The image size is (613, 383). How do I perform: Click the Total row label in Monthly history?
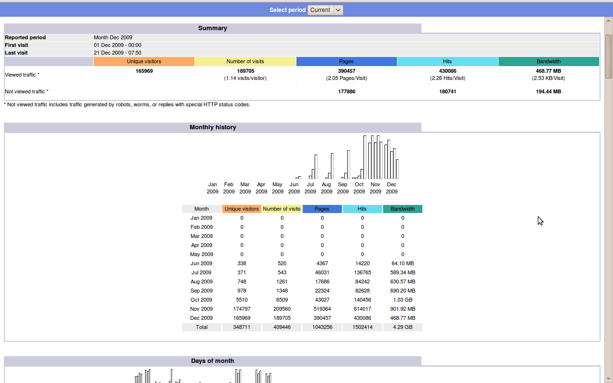tap(202, 327)
